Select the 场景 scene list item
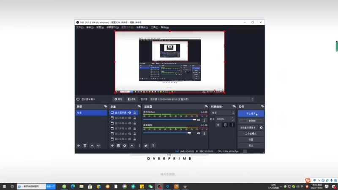Screen dimensions: 338x190 click(x=91, y=113)
